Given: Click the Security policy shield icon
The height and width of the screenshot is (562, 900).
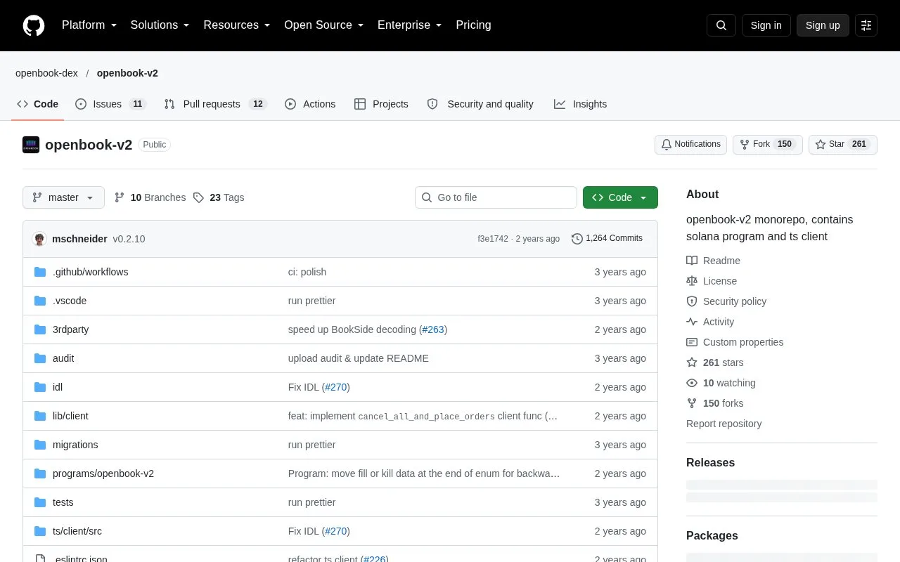Looking at the screenshot, I should click(692, 301).
